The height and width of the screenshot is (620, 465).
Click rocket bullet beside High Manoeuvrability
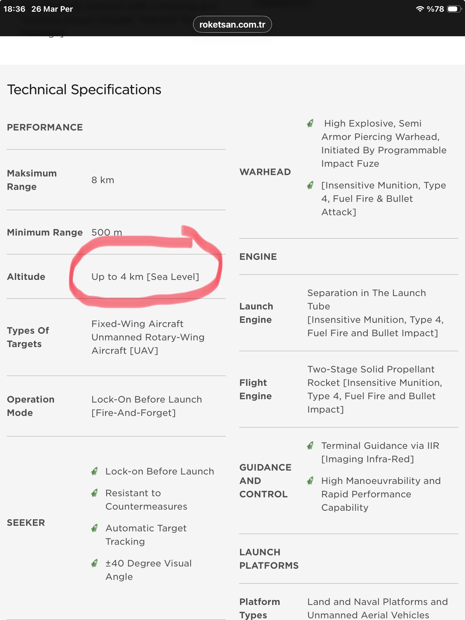[310, 481]
